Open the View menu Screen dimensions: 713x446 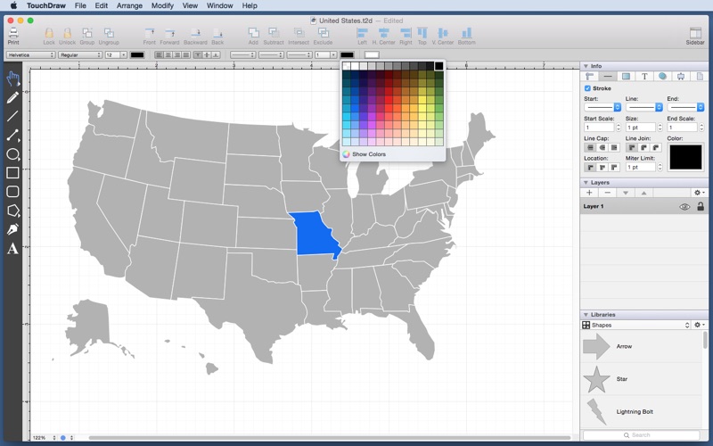pyautogui.click(x=190, y=5)
